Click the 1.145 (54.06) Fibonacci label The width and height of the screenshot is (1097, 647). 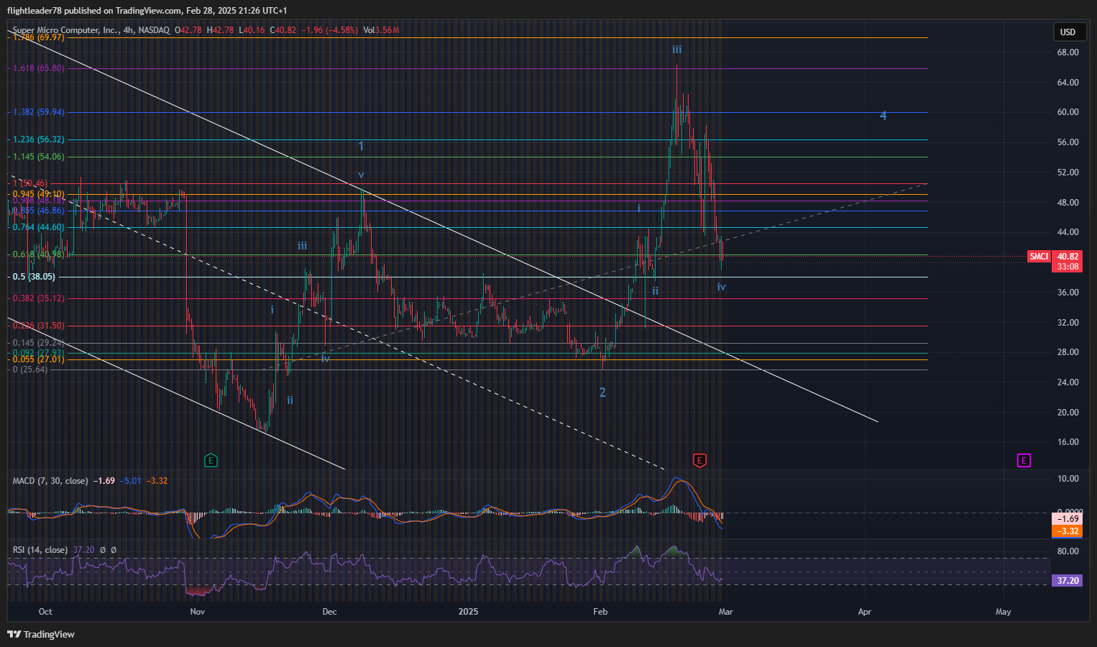click(x=39, y=157)
